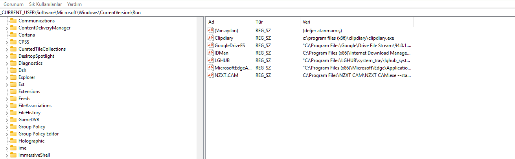The width and height of the screenshot is (515, 159).
Task: Expand the DesktopSpotlight key
Action: click(x=7, y=56)
